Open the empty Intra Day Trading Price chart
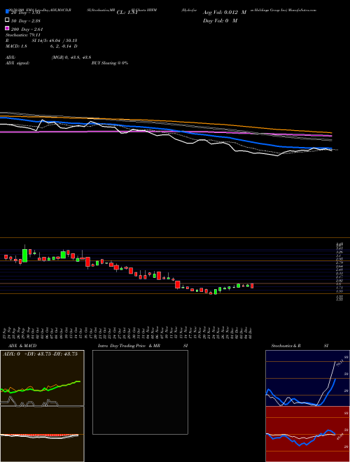 140,392
